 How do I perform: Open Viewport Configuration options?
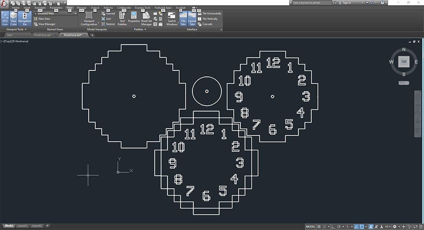point(89,19)
